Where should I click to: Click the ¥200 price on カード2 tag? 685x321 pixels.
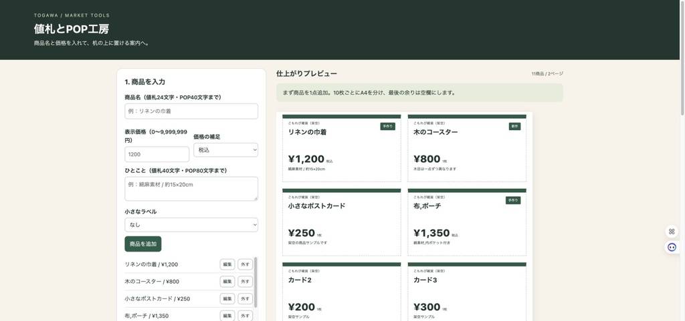[302, 307]
